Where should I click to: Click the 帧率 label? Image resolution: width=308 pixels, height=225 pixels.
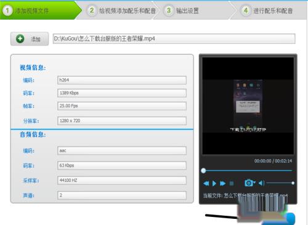29,106
